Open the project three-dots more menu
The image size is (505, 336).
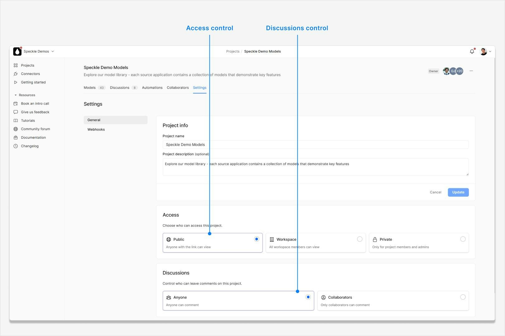pyautogui.click(x=471, y=71)
